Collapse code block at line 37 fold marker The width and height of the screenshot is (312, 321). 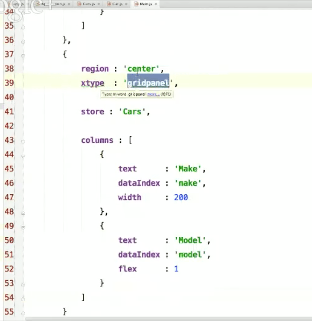23,56
